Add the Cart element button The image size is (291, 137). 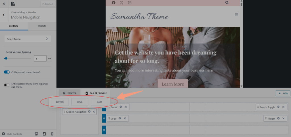tap(99, 102)
